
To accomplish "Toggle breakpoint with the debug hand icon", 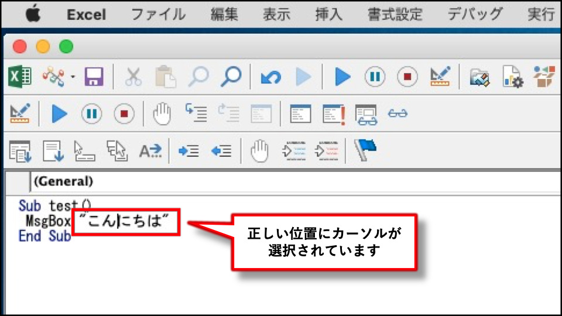I will pos(162,114).
